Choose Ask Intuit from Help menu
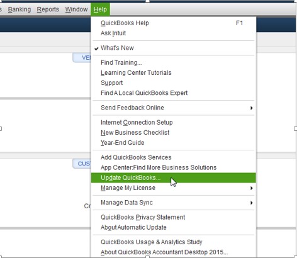The width and height of the screenshot is (297, 258). pyautogui.click(x=174, y=33)
